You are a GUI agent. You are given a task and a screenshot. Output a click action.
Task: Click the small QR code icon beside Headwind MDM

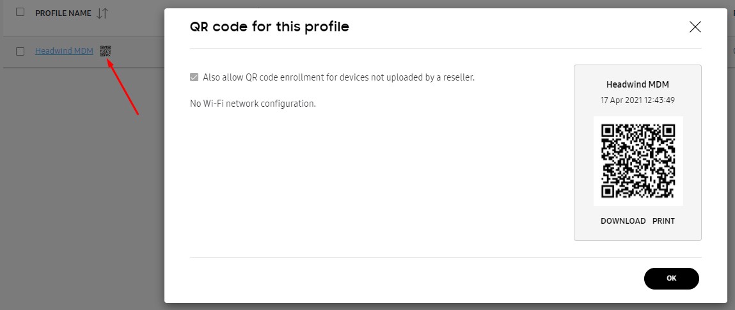(106, 51)
